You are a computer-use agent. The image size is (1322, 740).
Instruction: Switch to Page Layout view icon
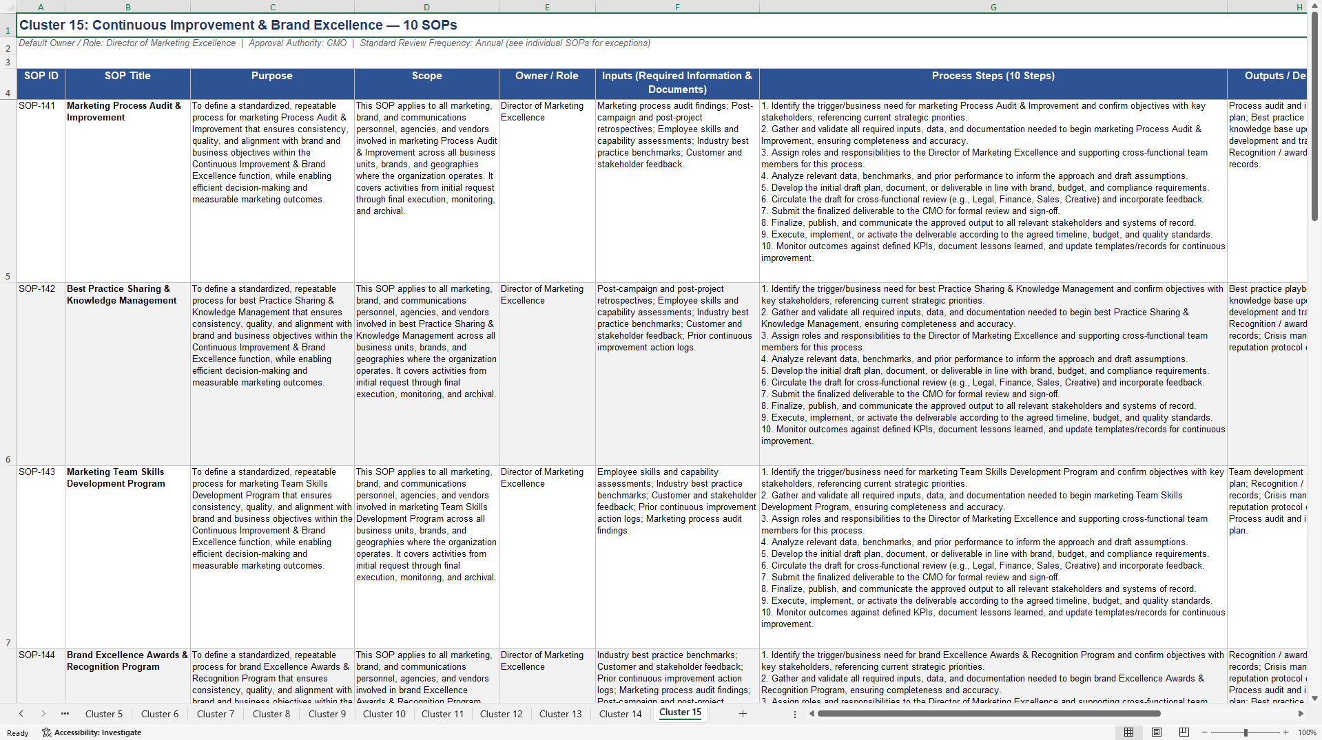[x=1157, y=732]
